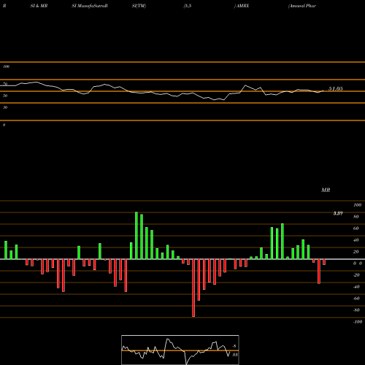
Task: Click the MR value 5.37
Action: coord(338,213)
